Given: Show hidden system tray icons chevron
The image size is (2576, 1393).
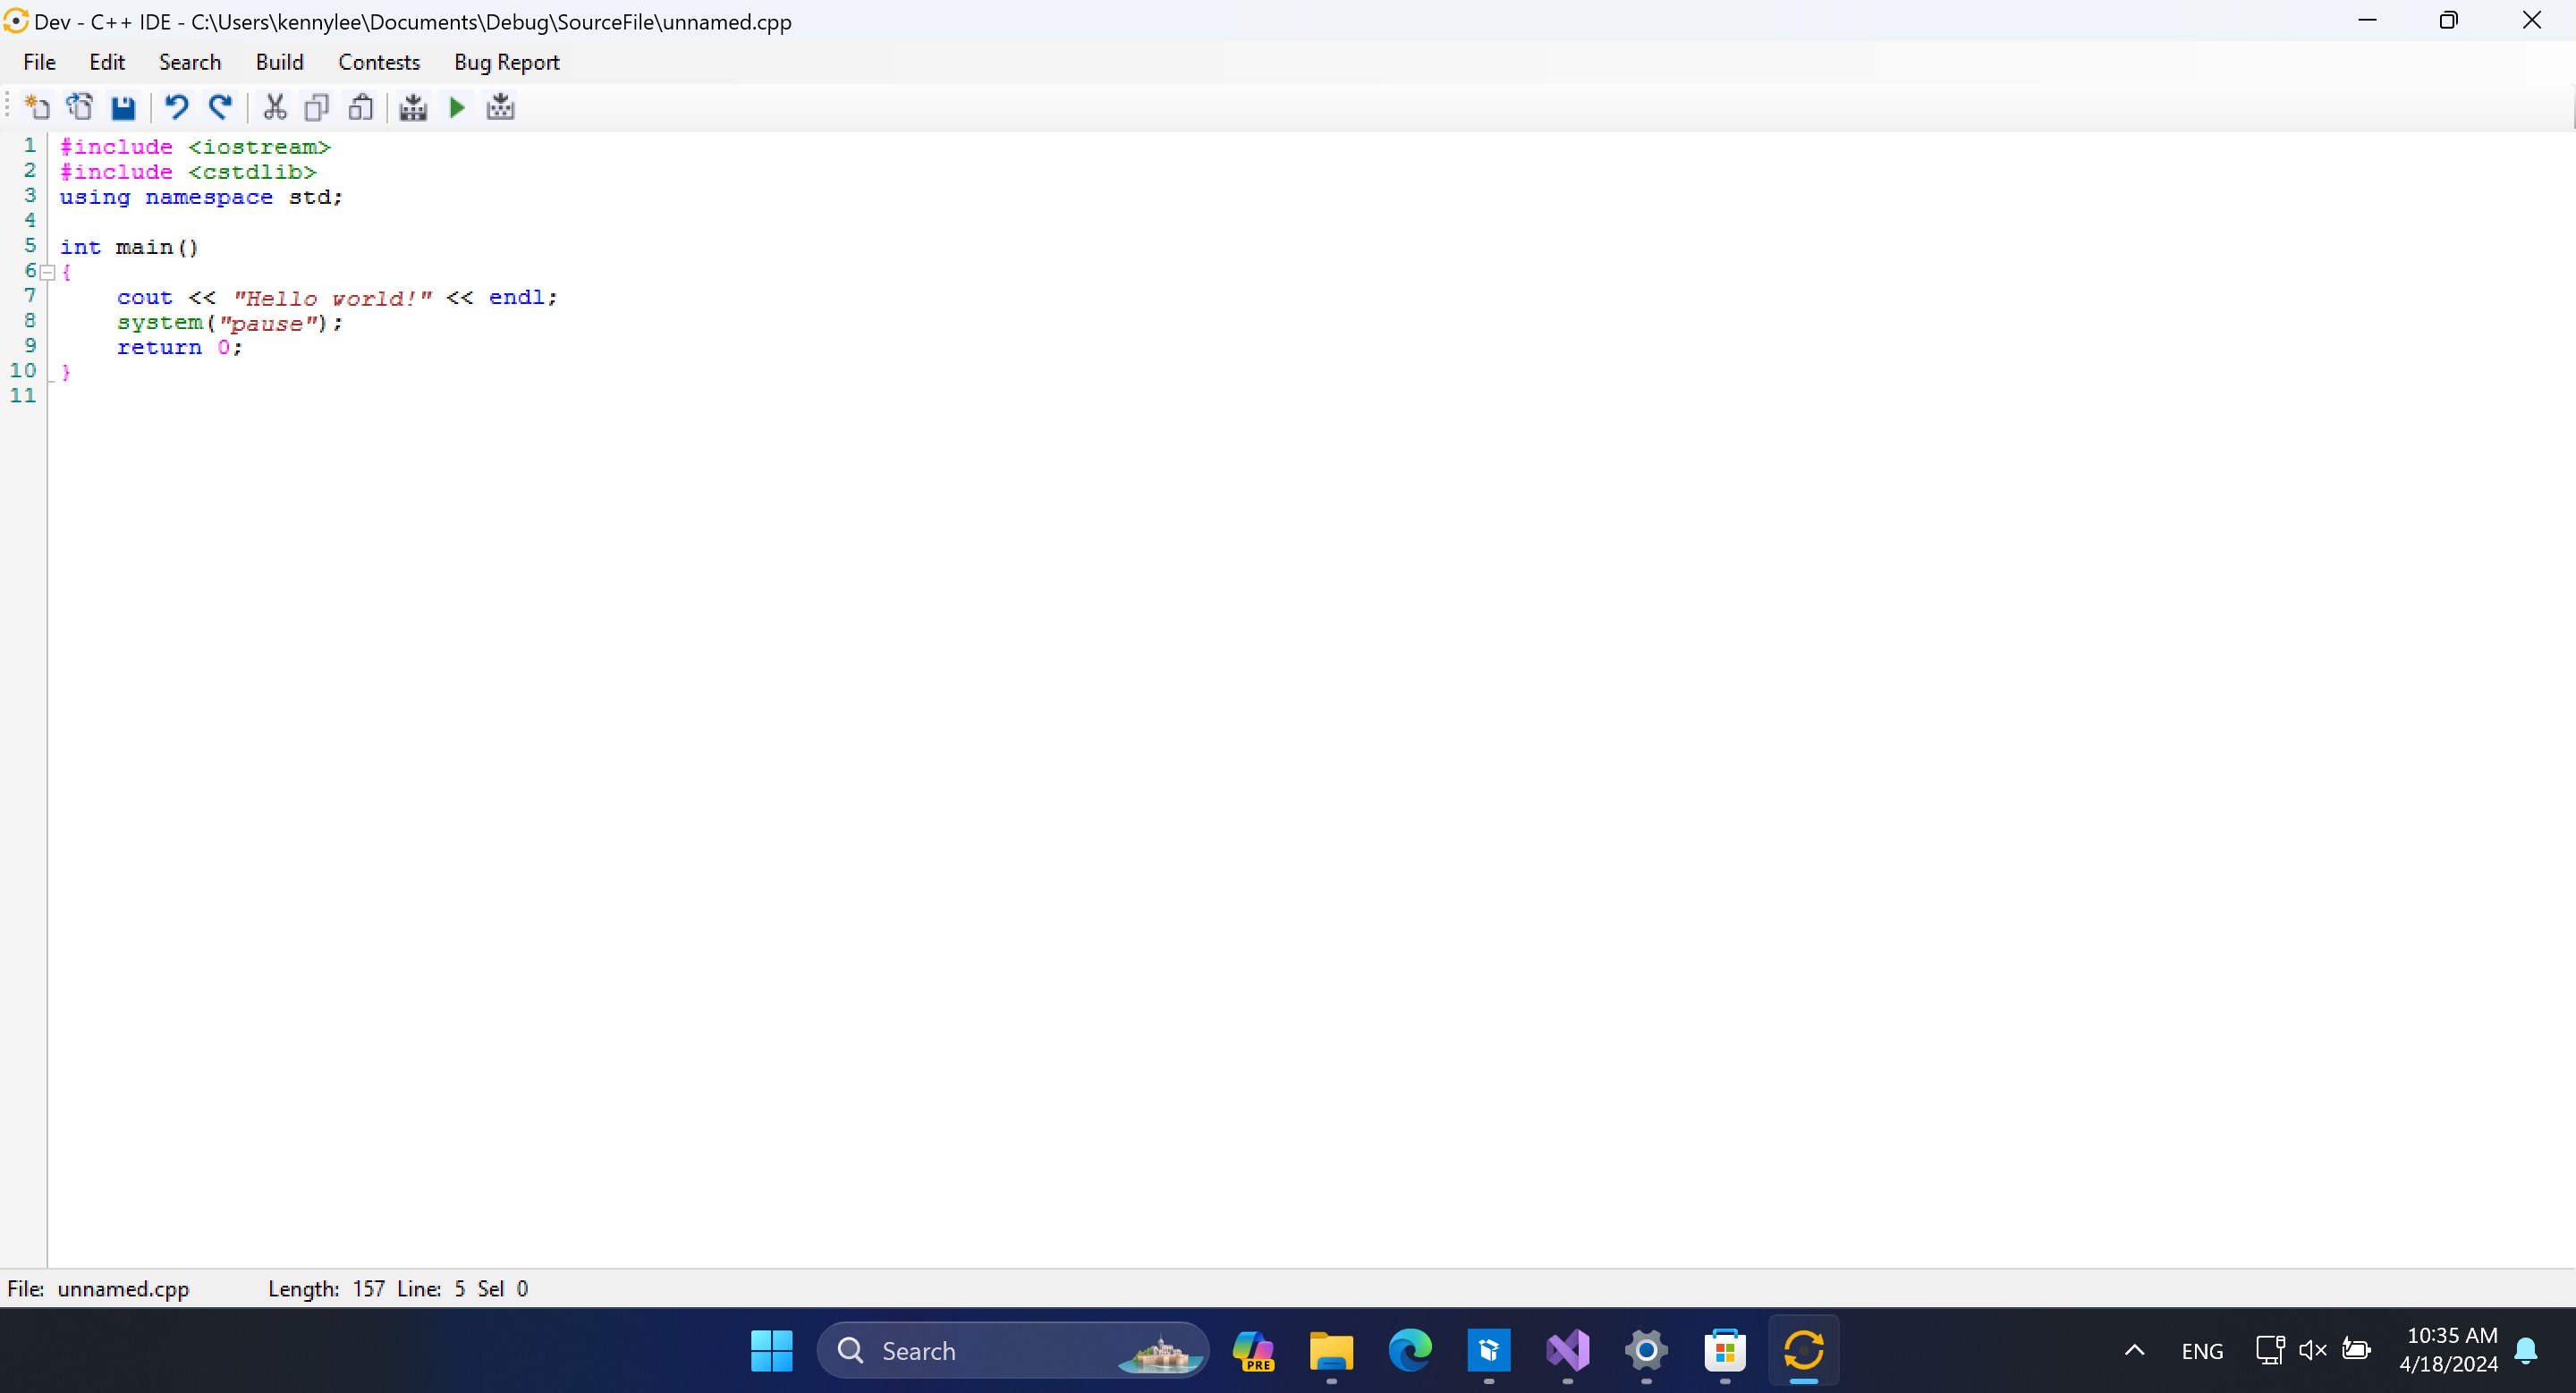Looking at the screenshot, I should point(2134,1350).
